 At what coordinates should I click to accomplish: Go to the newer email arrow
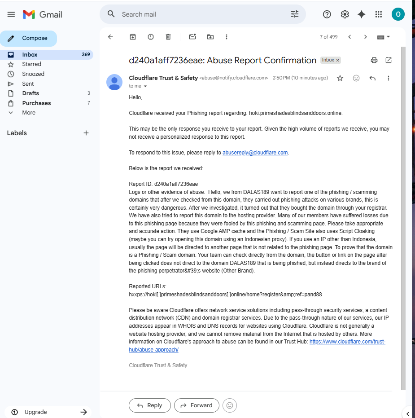tap(349, 37)
